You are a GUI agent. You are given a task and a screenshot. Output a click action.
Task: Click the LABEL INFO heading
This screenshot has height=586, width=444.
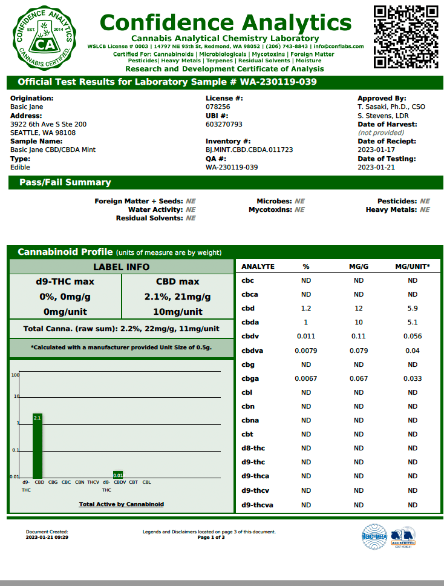click(122, 267)
